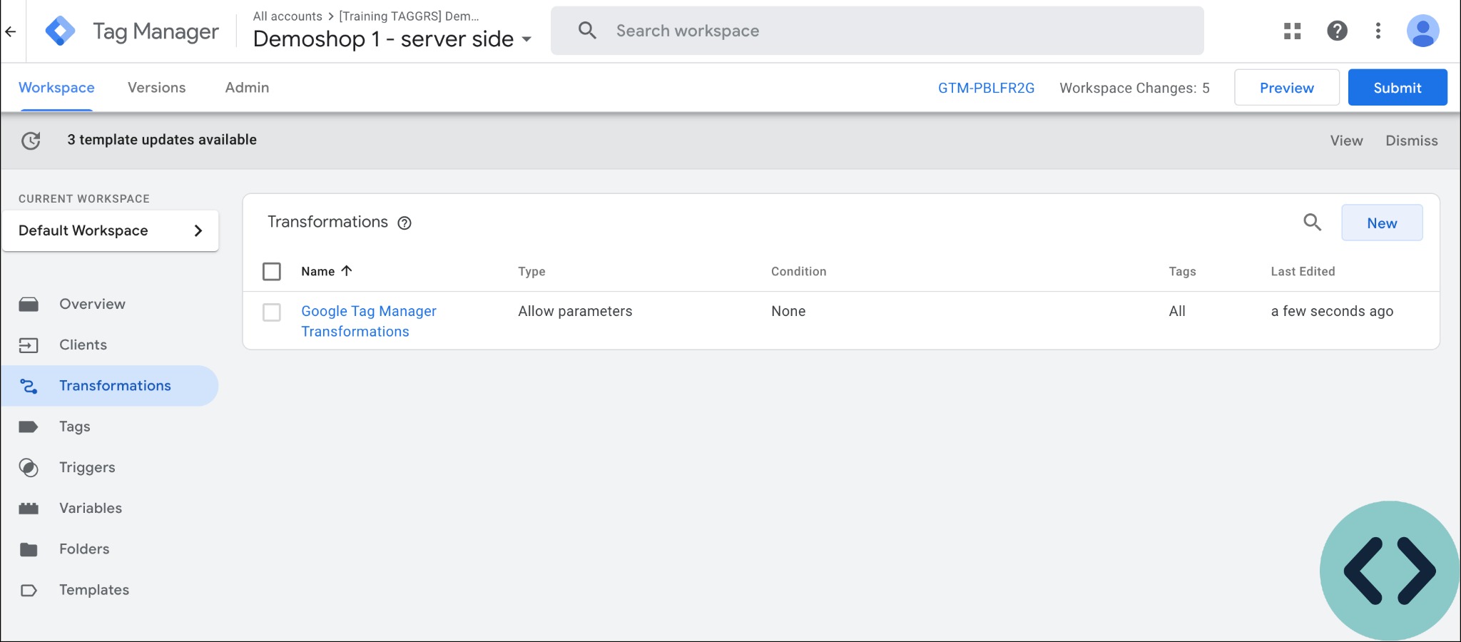Dismiss the template updates banner
The height and width of the screenshot is (642, 1461).
pos(1411,141)
